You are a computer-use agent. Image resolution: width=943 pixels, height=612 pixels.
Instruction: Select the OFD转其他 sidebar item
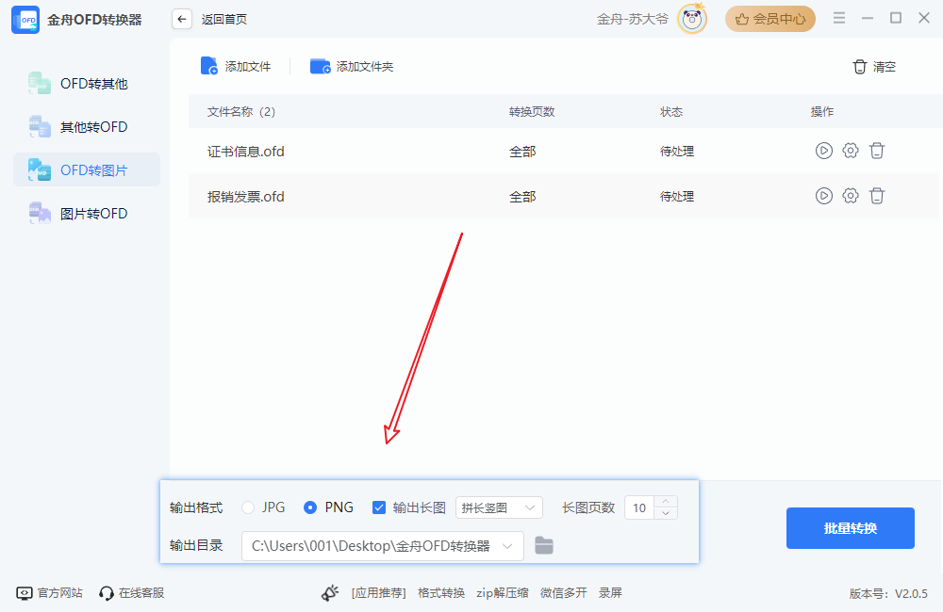tap(87, 84)
